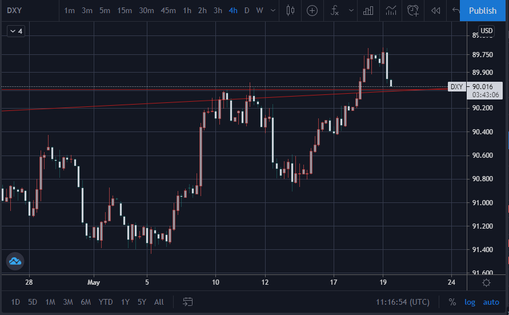The height and width of the screenshot is (315, 509).
Task: Expand the indicators favorites dropdown arrow
Action: [x=351, y=11]
